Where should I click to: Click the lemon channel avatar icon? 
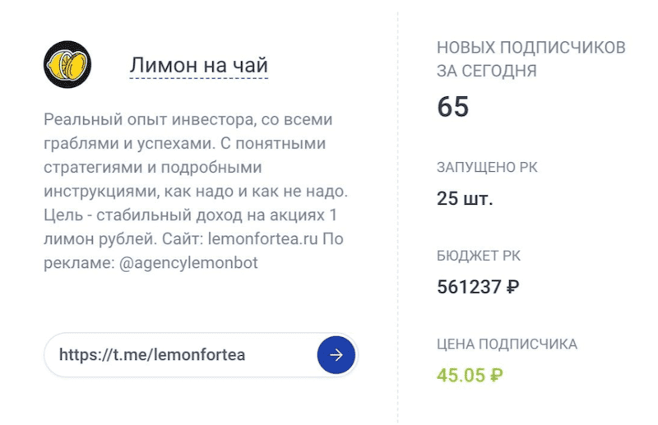(67, 65)
